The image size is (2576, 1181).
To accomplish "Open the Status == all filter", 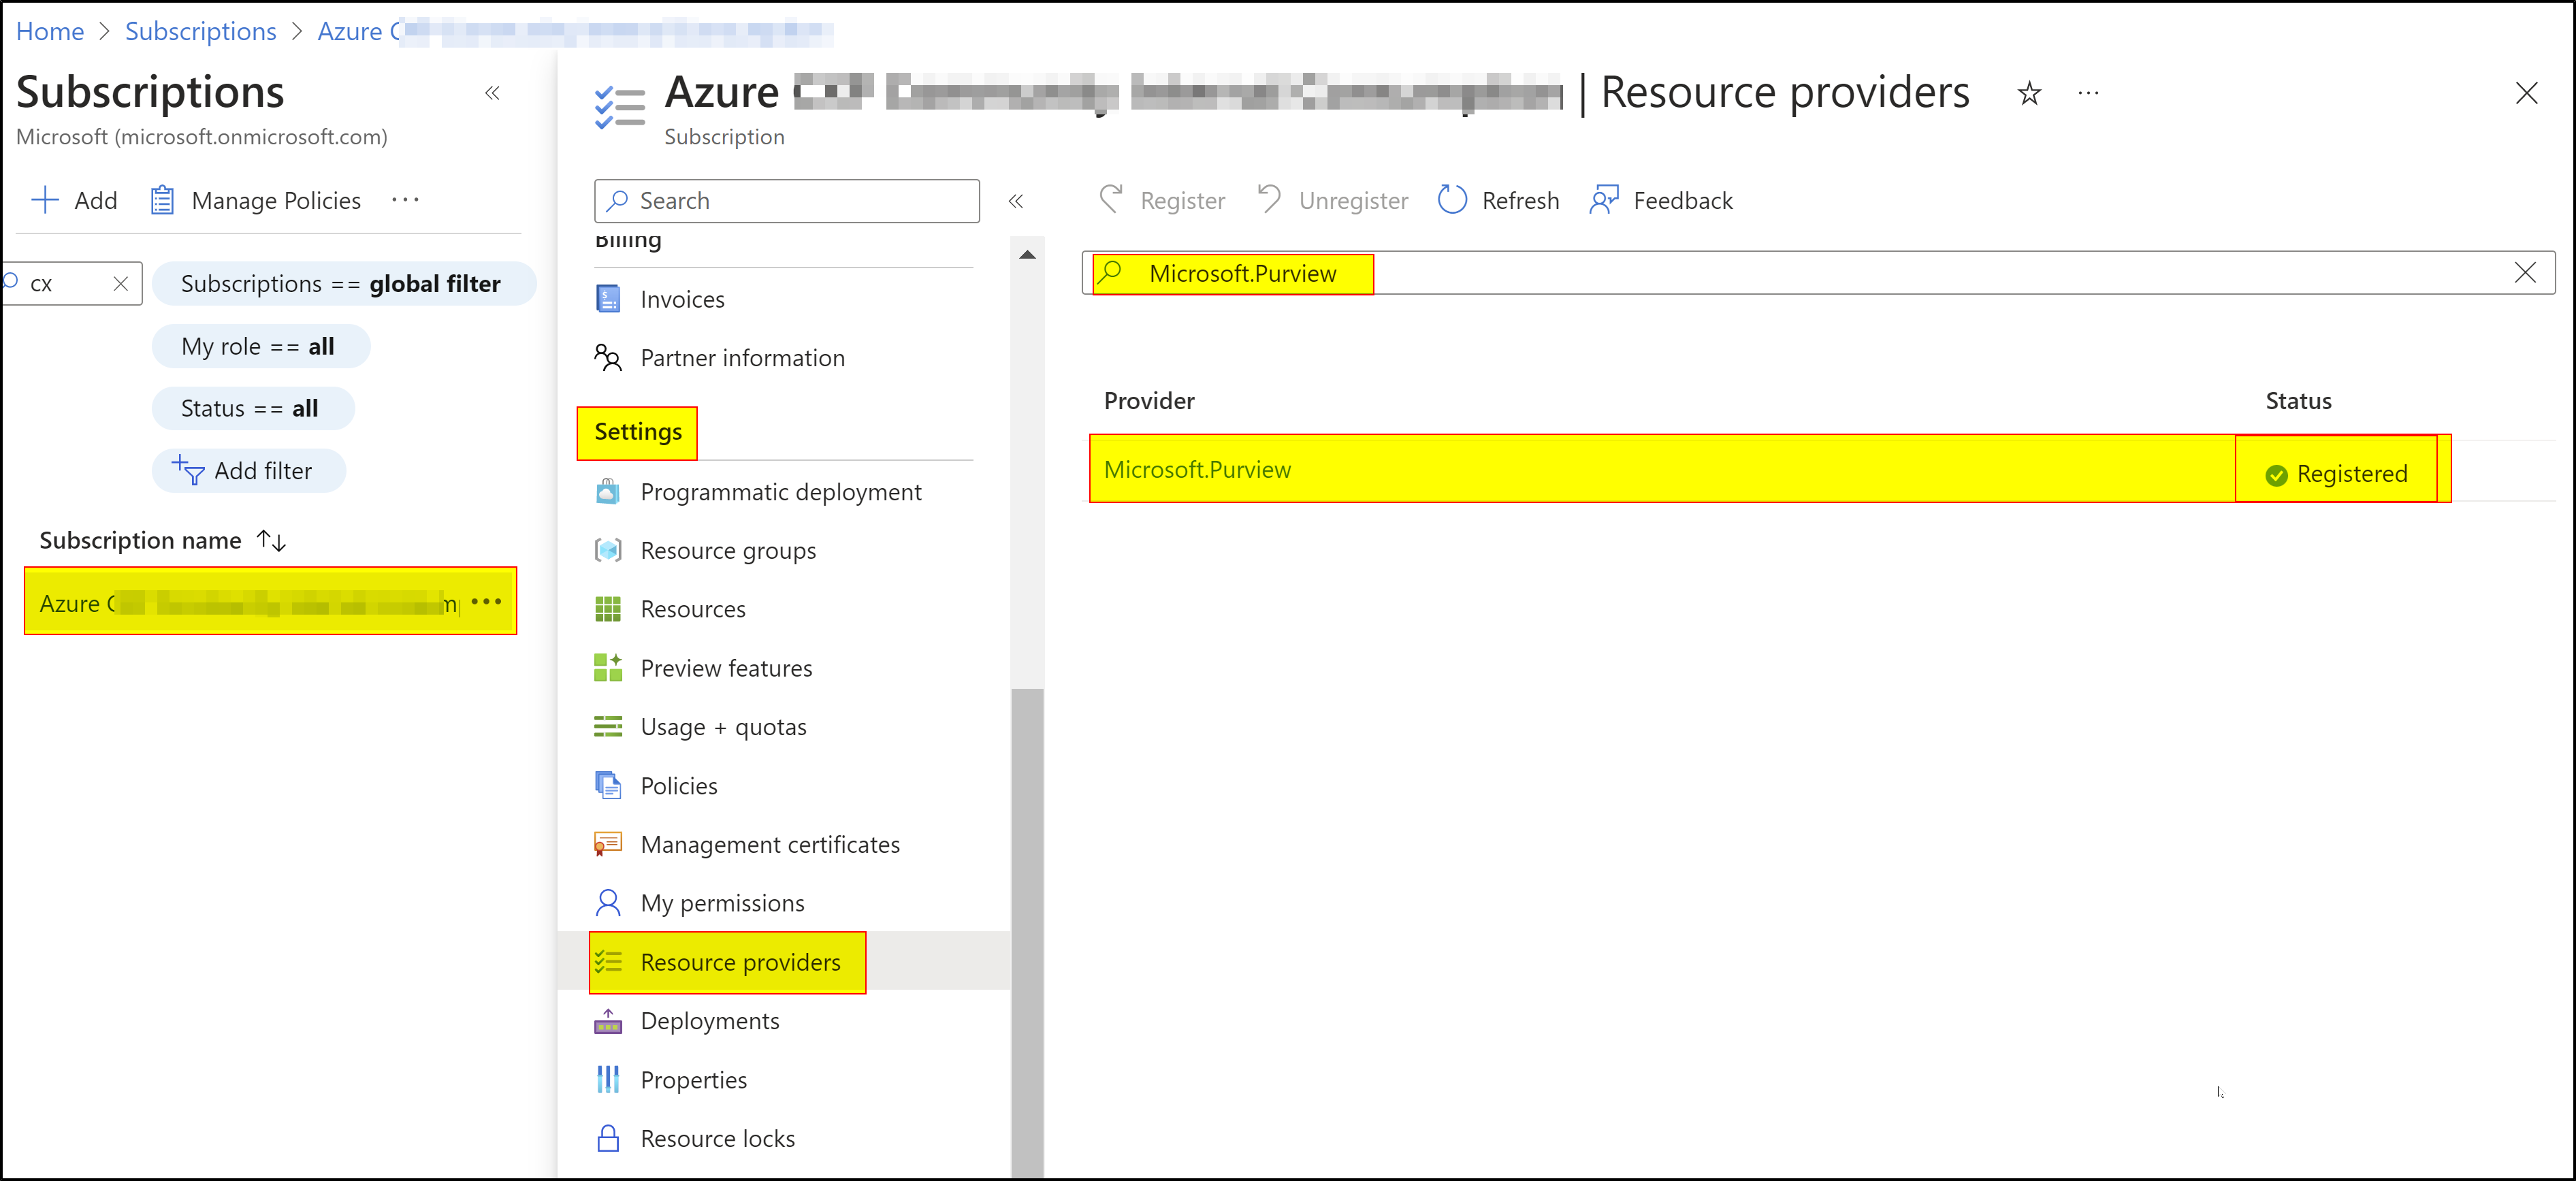I will [252, 408].
